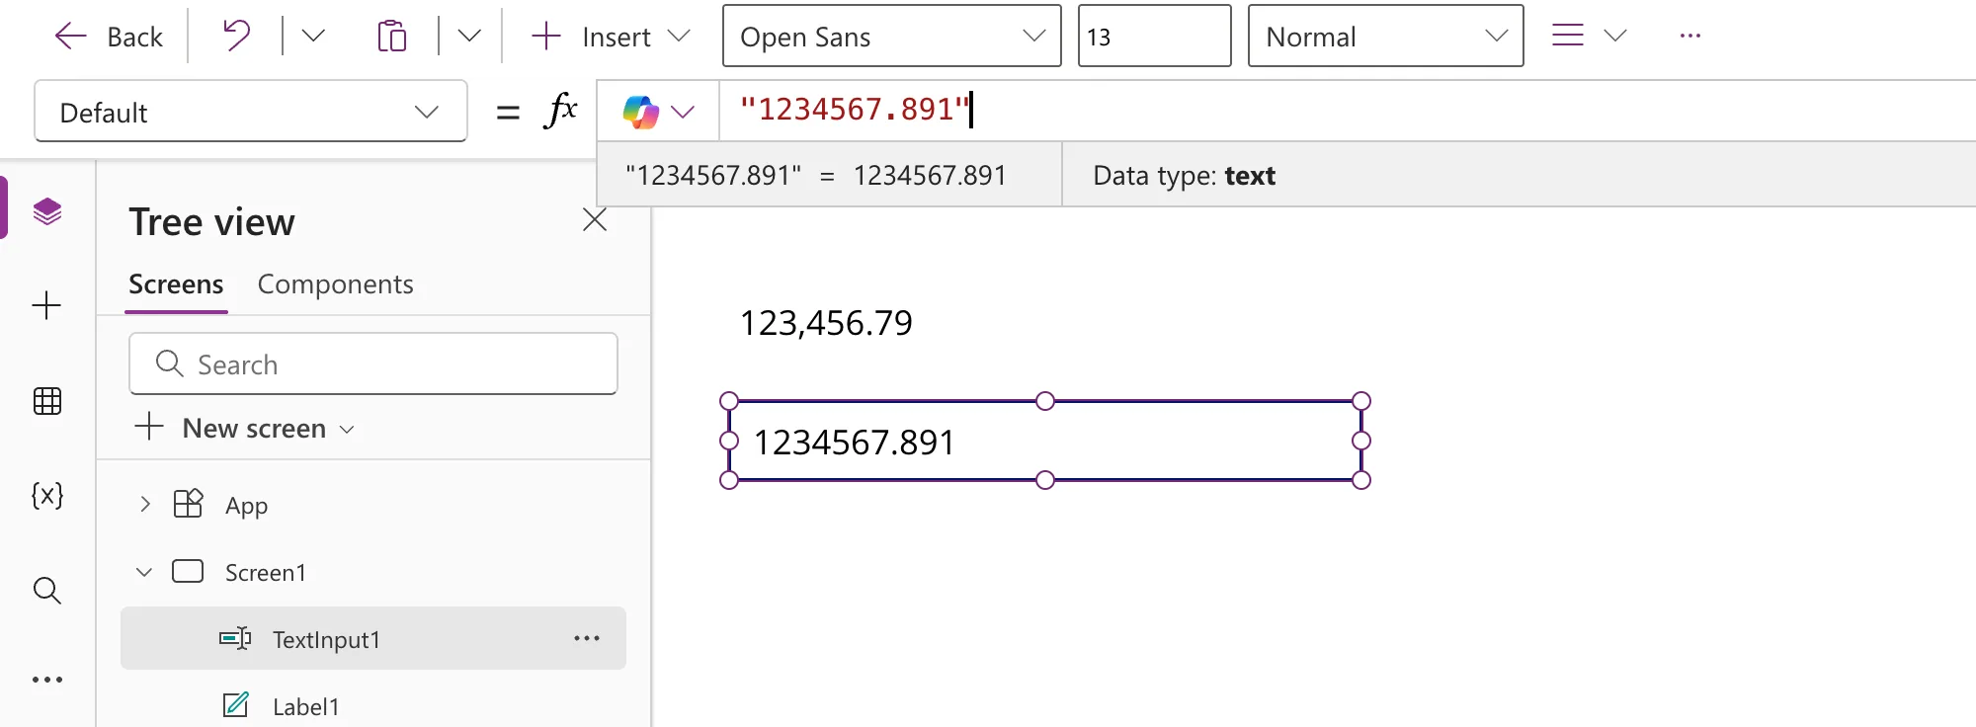Click the label showing 123,456.79 on canvas

[x=827, y=323]
